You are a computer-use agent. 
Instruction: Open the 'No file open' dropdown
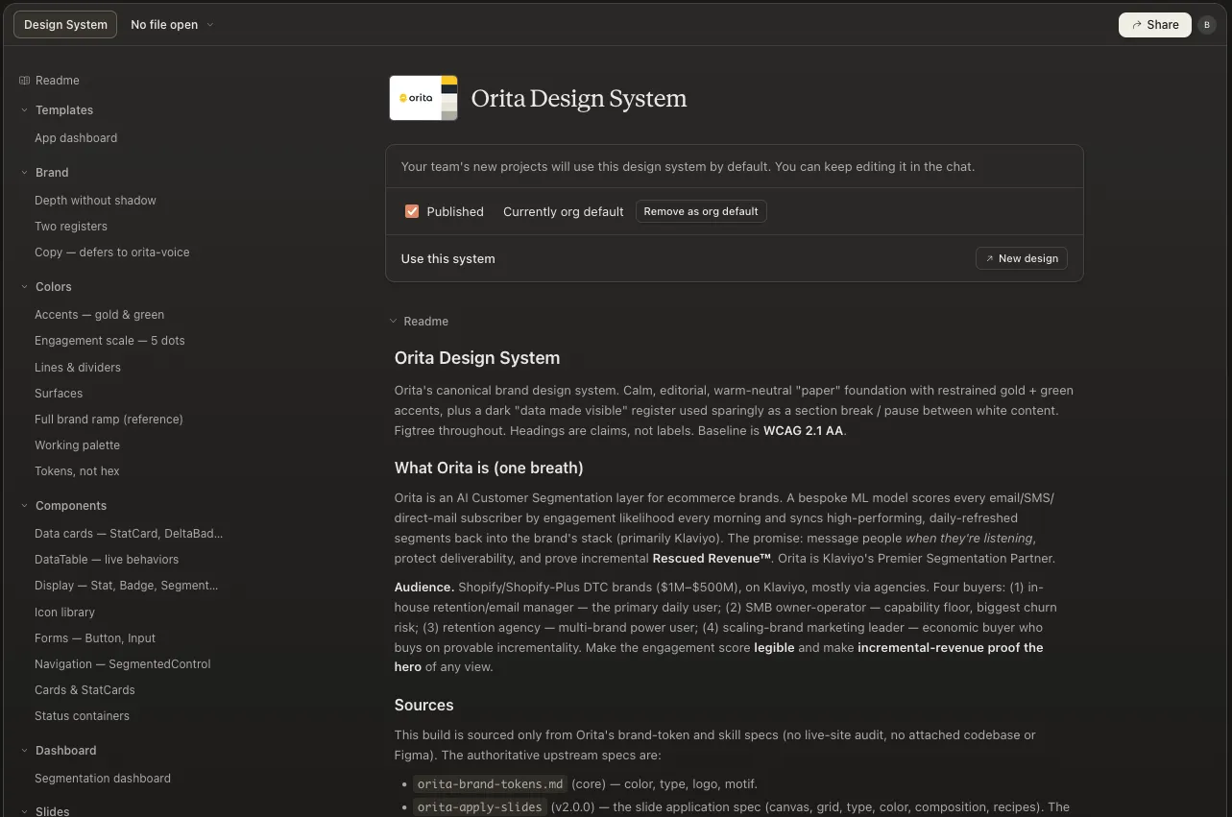pos(172,25)
